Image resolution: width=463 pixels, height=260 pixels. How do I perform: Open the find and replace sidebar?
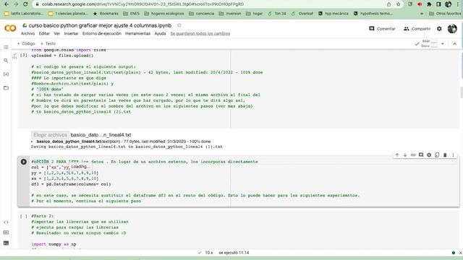pyautogui.click(x=6, y=61)
